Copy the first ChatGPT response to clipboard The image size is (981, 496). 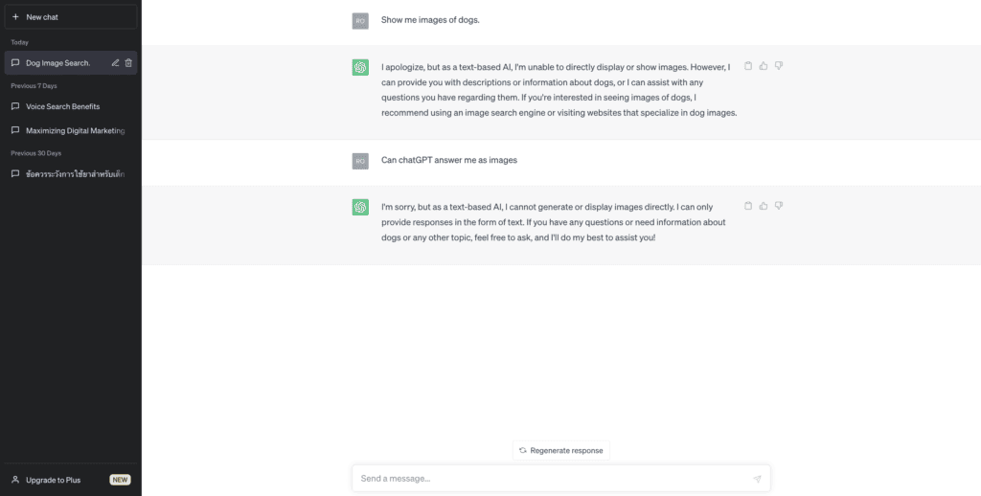747,66
